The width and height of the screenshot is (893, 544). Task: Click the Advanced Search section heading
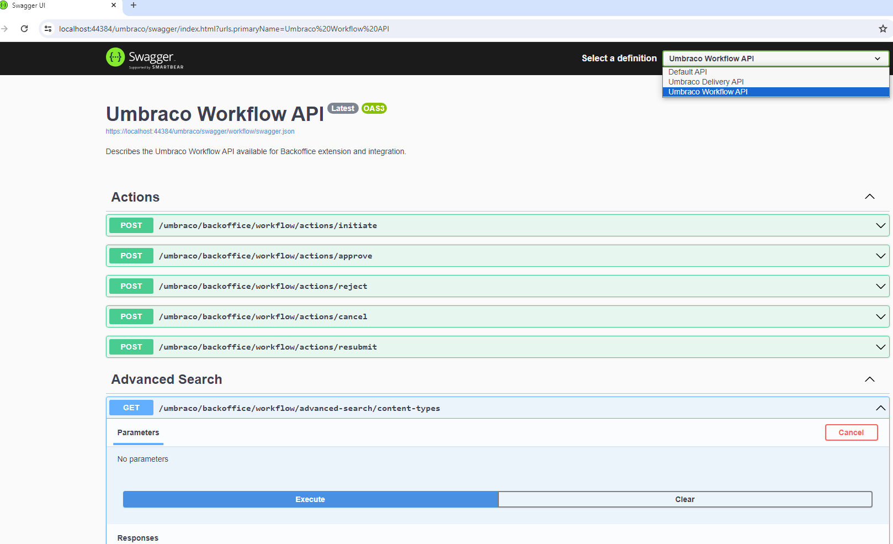pyautogui.click(x=167, y=379)
